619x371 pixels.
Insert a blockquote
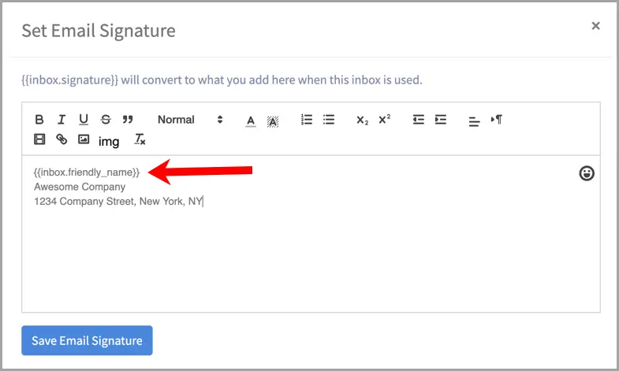(128, 120)
